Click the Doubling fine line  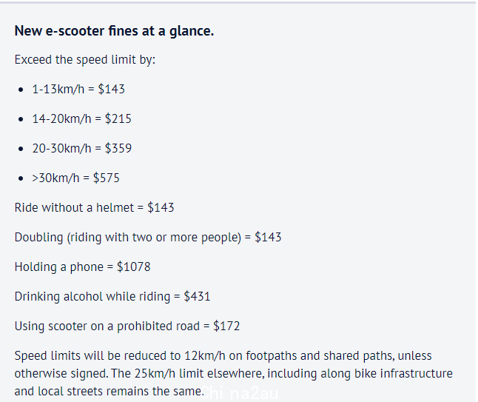click(x=148, y=238)
